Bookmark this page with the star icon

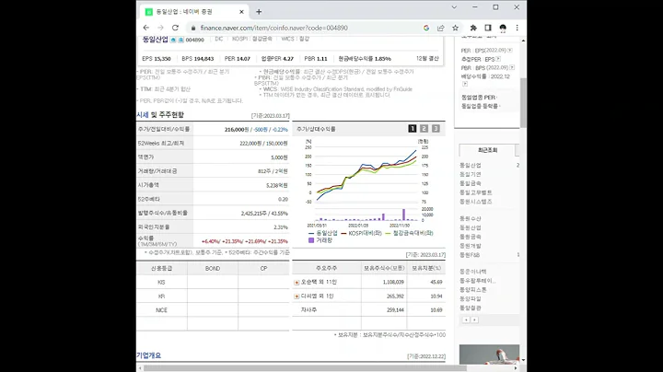coord(456,28)
